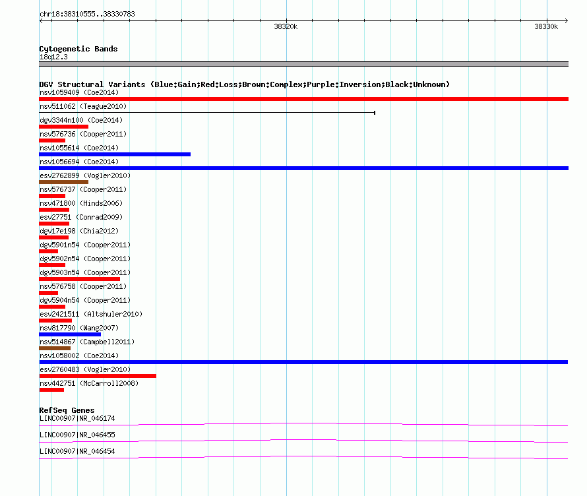Click the LINC00907|NR_046174 magenta transcript line
Viewport: 587px width, 496px height.
pyautogui.click(x=303, y=425)
